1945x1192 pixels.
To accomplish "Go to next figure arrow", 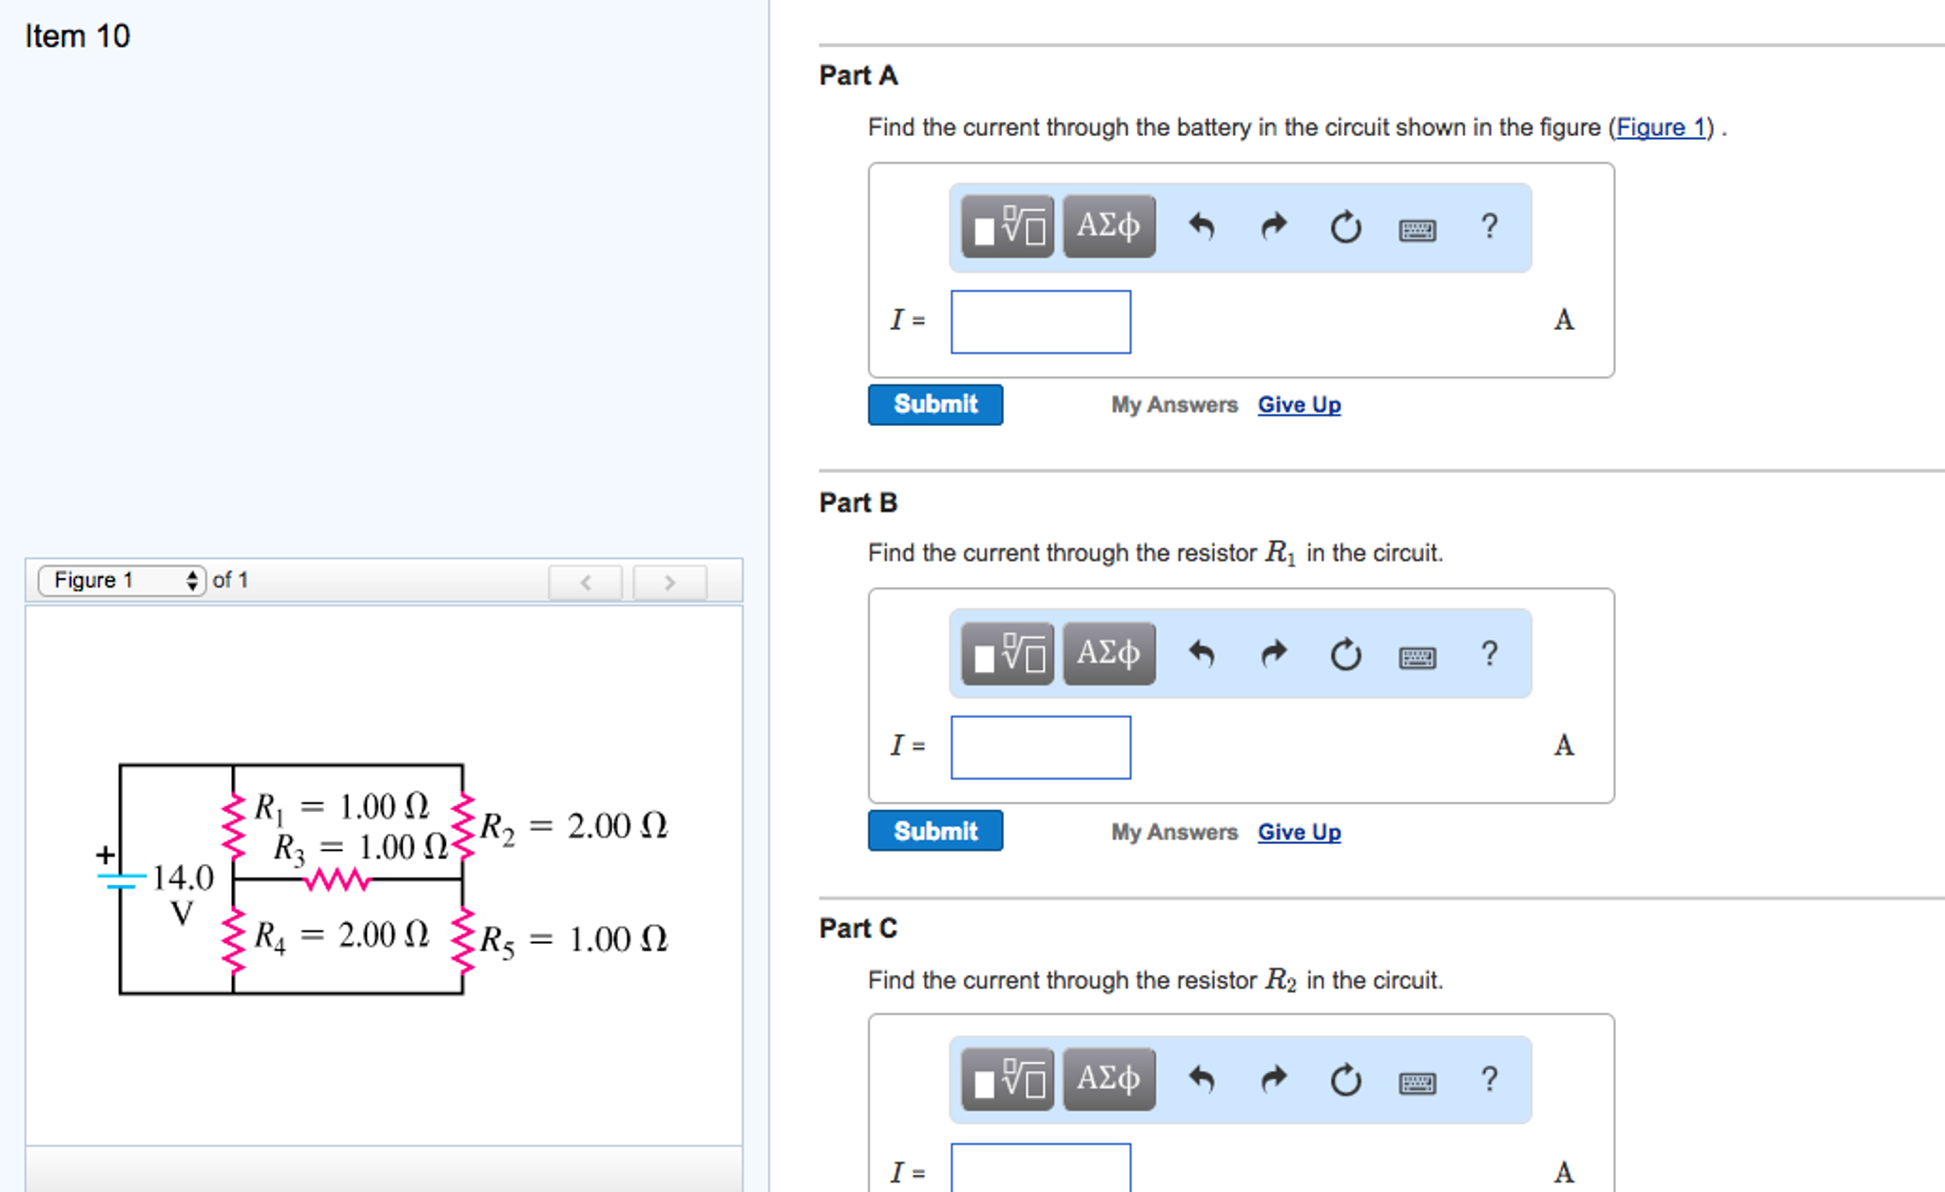I will click(669, 582).
